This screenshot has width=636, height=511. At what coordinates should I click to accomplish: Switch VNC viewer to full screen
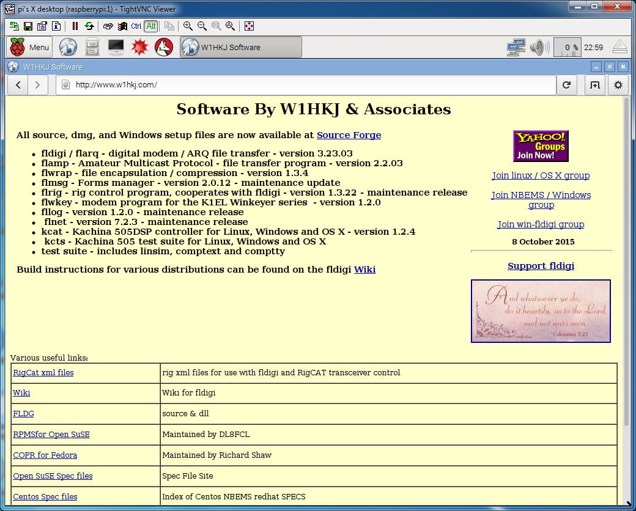[249, 26]
